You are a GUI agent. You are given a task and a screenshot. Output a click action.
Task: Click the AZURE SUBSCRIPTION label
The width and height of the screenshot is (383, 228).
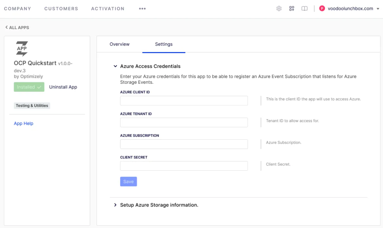[140, 136]
